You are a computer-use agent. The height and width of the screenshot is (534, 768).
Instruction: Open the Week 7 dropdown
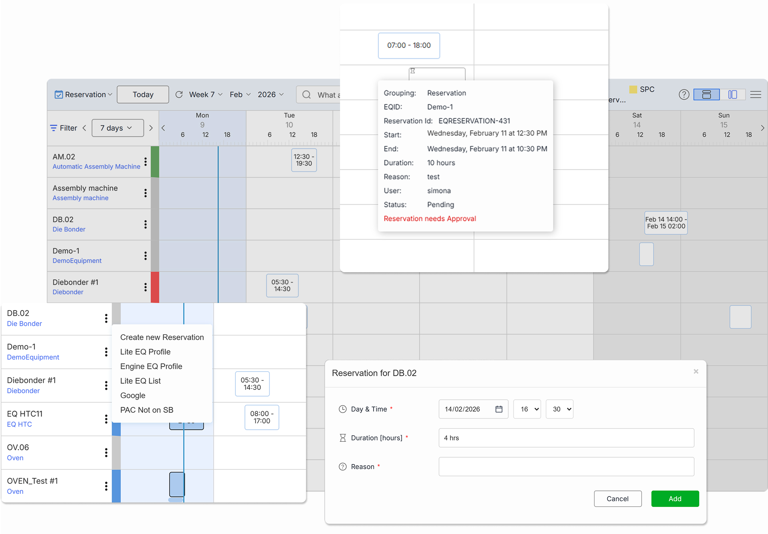point(205,95)
